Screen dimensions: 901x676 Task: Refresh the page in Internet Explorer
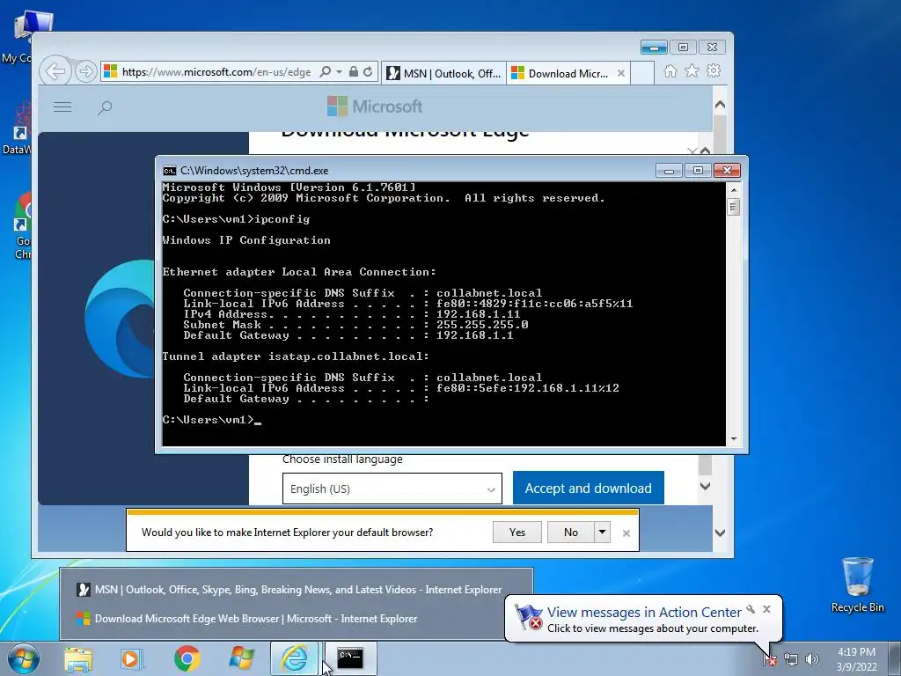point(368,72)
